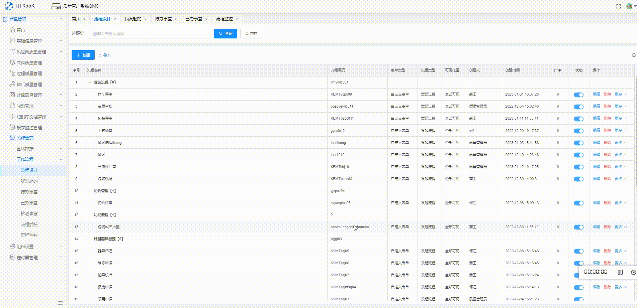Click the blue 新建 button
This screenshot has height=308, width=637.
pos(83,55)
